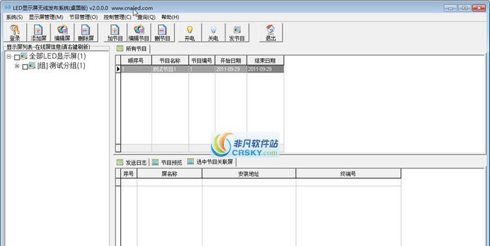The image size is (490, 246).
Task: Select the 全部LED显示屏(1) tree label
Action: click(57, 56)
